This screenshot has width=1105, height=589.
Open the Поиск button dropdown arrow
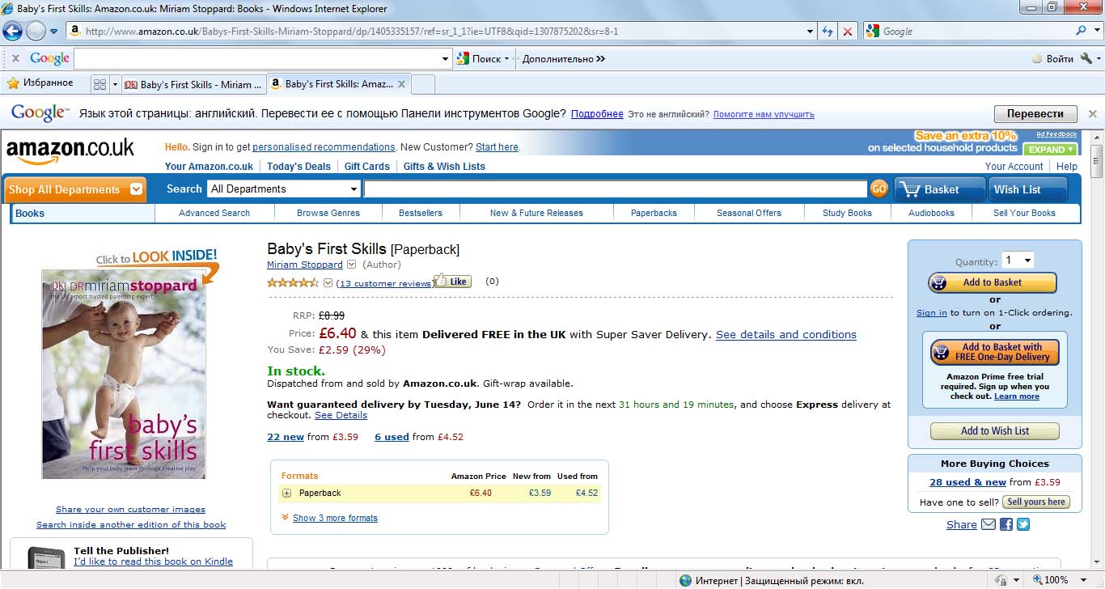tap(507, 58)
